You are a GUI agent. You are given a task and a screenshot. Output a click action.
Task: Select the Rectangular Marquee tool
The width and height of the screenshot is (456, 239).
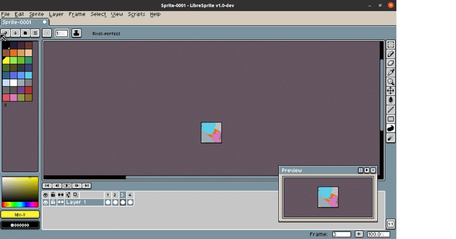pyautogui.click(x=391, y=45)
